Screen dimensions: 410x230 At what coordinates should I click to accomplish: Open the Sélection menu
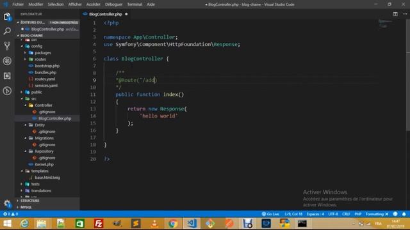[x=56, y=4]
